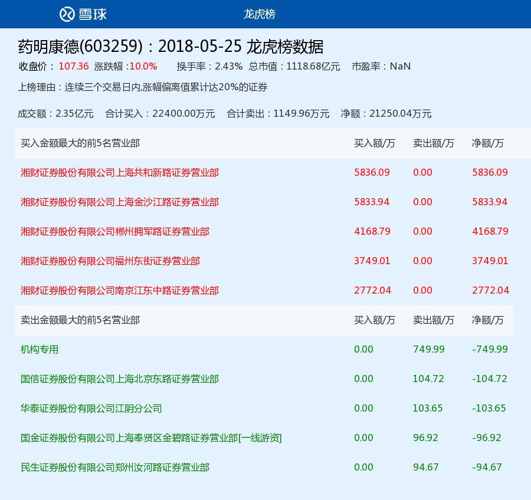531x500 pixels.
Task: Click the closing price value 107.36
Action: tap(74, 66)
